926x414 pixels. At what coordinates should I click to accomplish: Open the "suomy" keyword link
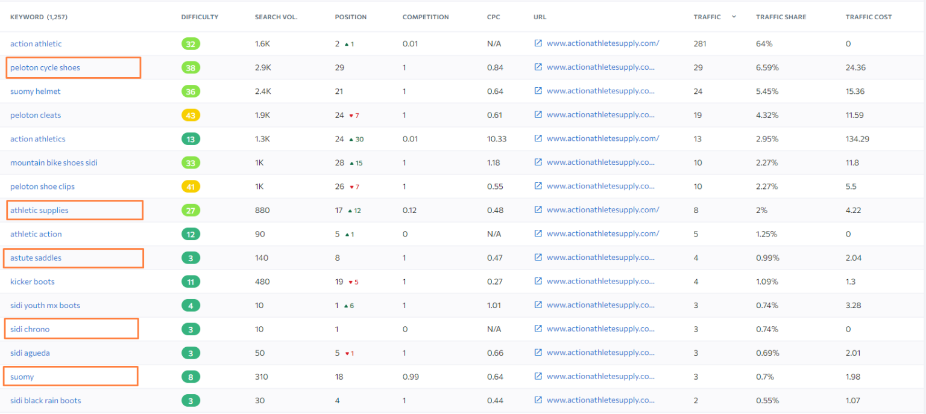tap(22, 377)
